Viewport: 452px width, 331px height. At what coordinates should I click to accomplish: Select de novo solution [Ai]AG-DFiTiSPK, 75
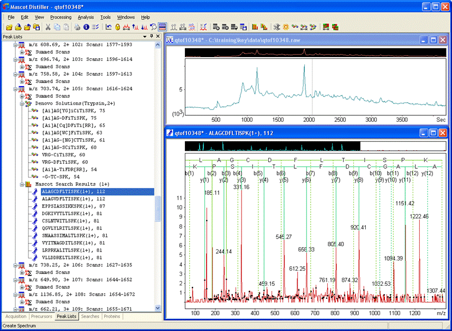click(x=69, y=118)
